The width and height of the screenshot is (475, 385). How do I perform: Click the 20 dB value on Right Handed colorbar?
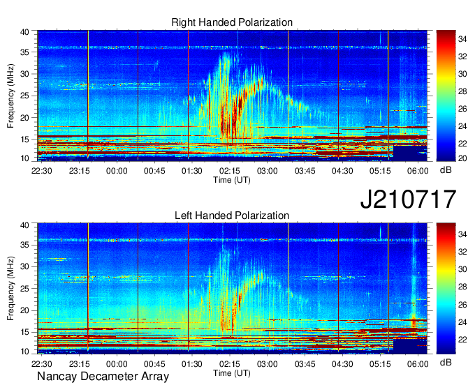[x=462, y=158]
